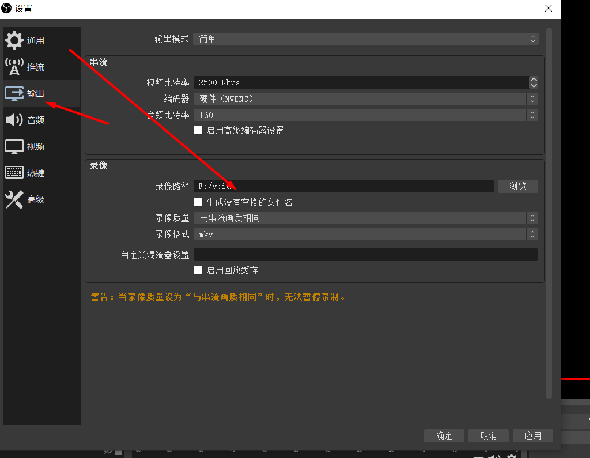590x458 pixels.
Task: Click the 录像格式 label
Action: point(172,234)
